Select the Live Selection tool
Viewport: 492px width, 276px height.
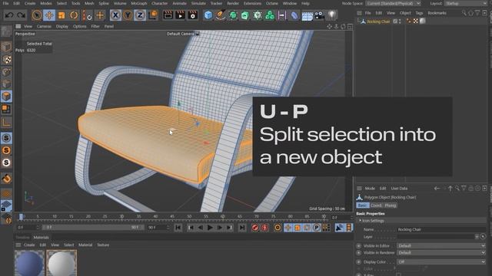(37, 15)
